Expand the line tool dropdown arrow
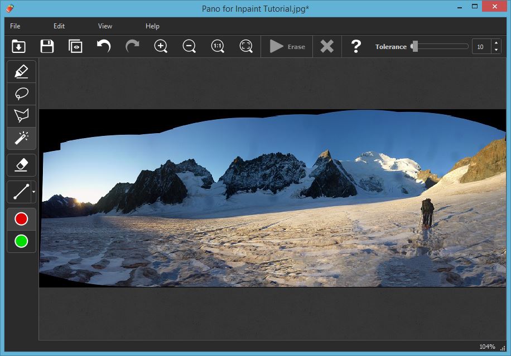 coord(33,192)
